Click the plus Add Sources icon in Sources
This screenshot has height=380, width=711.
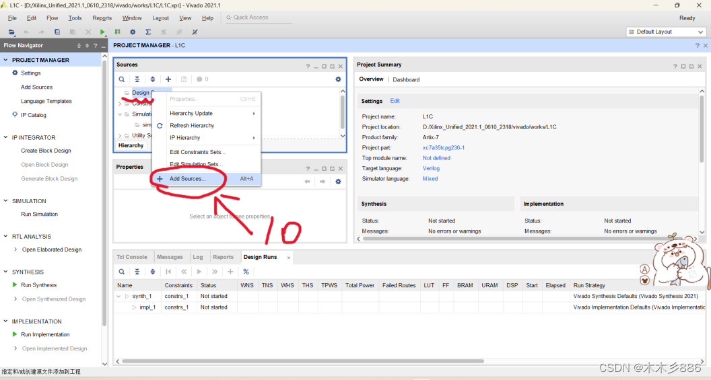[x=168, y=79]
